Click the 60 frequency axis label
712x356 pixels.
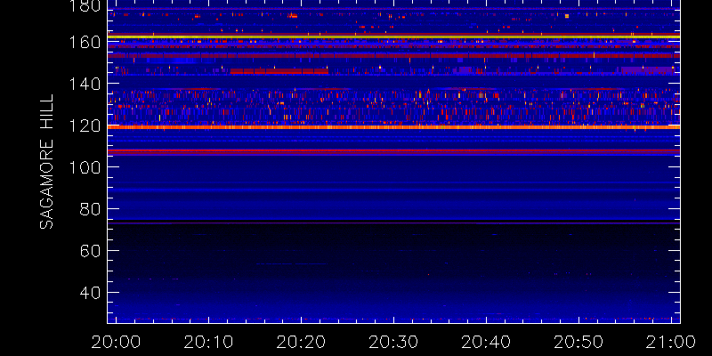[x=91, y=251]
